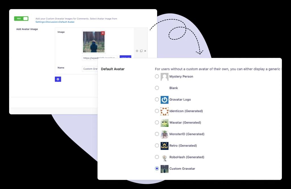The image size is (291, 189).
Task: Click the 'Wavatar (Generated)' label
Action: (x=185, y=122)
